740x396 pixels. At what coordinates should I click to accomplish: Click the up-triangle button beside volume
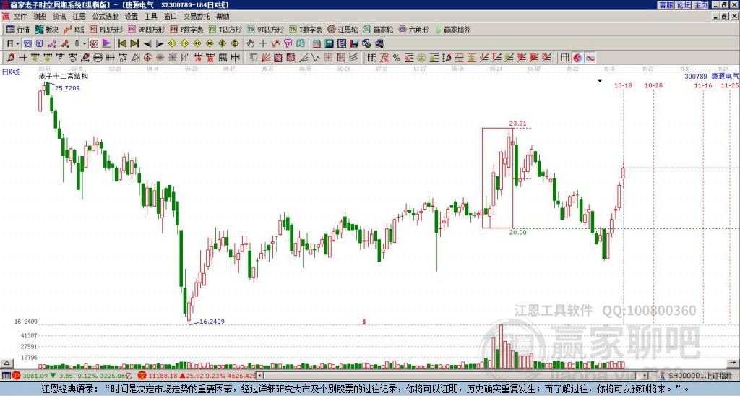[x=6, y=363]
